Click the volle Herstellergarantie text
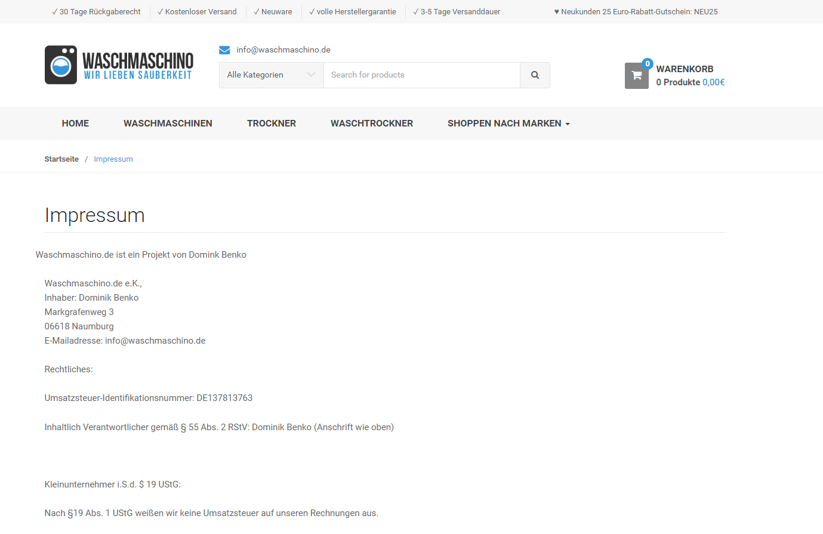The height and width of the screenshot is (534, 823). pos(353,12)
